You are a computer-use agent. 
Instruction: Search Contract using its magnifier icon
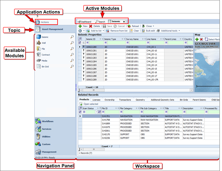pos(72,54)
